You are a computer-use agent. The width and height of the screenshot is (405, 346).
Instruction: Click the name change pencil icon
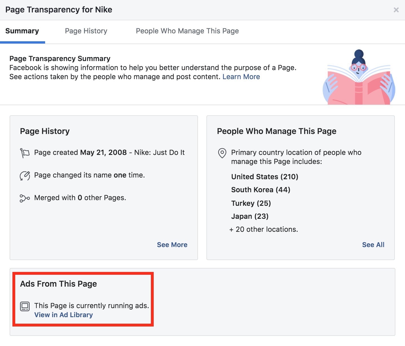pyautogui.click(x=25, y=176)
